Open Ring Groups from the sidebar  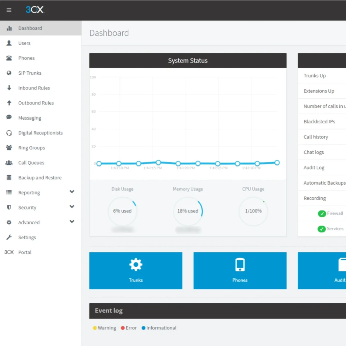pyautogui.click(x=31, y=148)
